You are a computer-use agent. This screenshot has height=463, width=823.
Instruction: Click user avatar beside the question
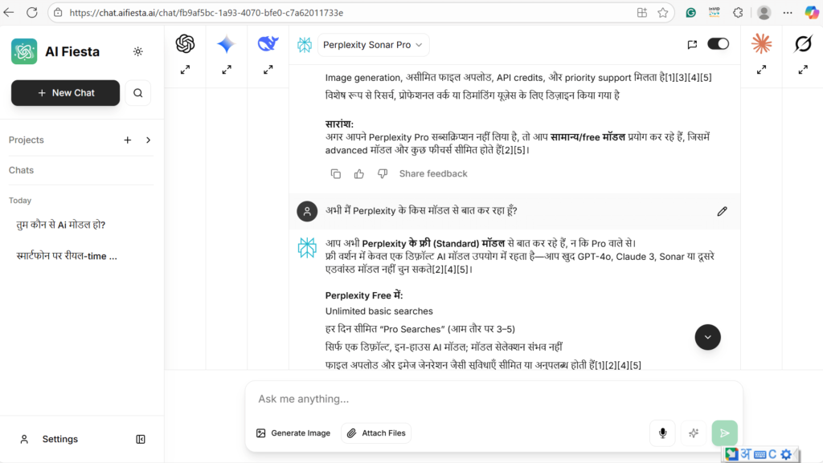[307, 211]
